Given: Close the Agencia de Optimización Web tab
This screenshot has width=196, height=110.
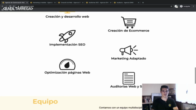Looking at the screenshot, I should [x=27, y=3].
